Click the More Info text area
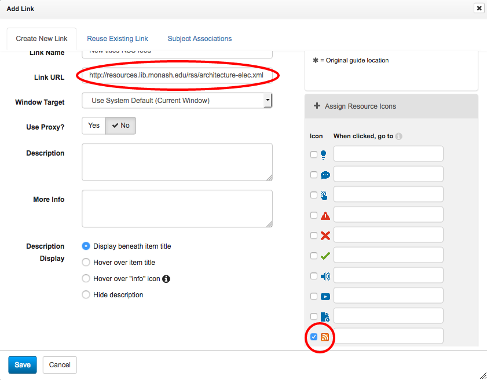Screen dimensions: 487x380 click(x=177, y=208)
